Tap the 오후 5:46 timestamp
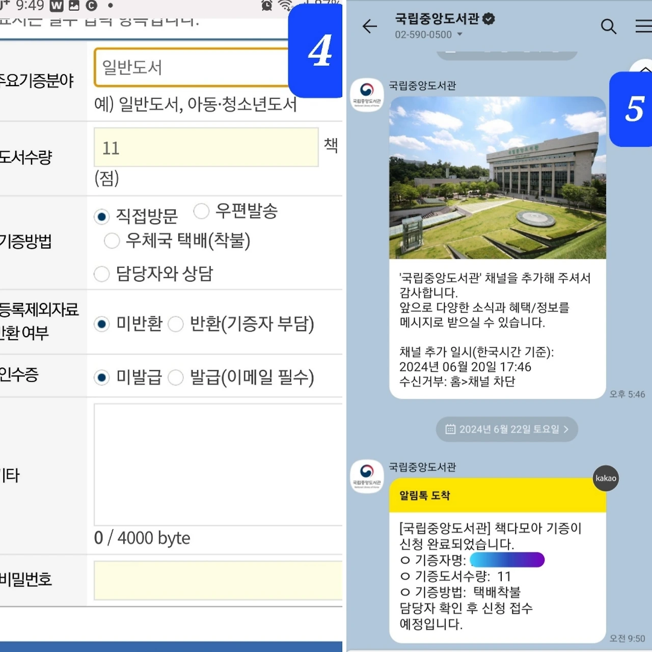652x652 pixels. pos(627,394)
